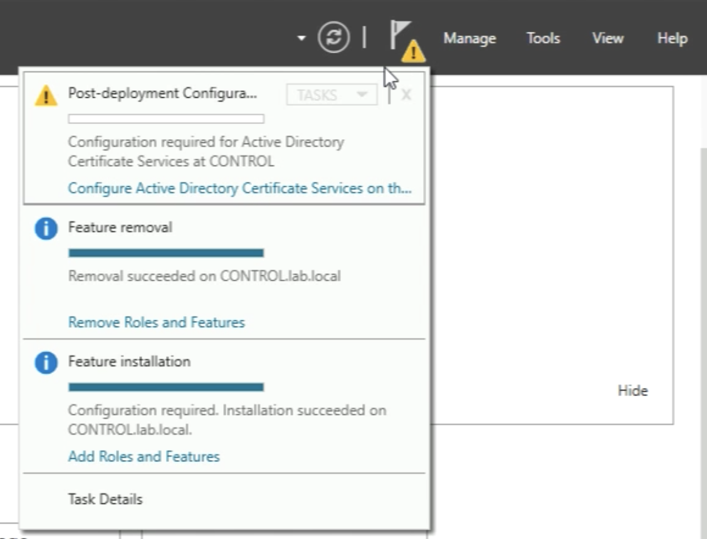
Task: Open the Help menu
Action: (672, 38)
